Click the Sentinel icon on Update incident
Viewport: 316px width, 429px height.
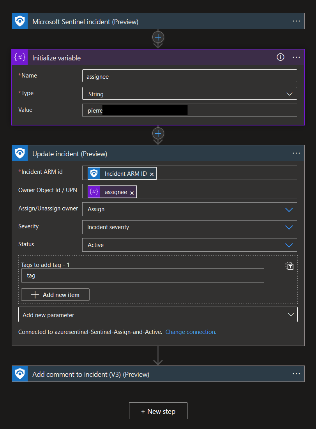click(x=20, y=153)
